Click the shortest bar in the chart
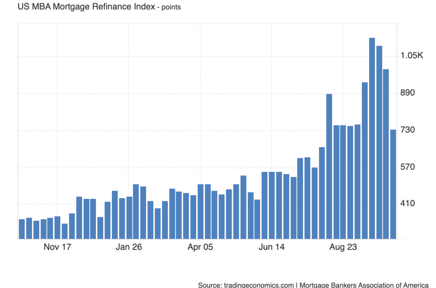Viewport: 436px width, 288px height. pyautogui.click(x=65, y=231)
